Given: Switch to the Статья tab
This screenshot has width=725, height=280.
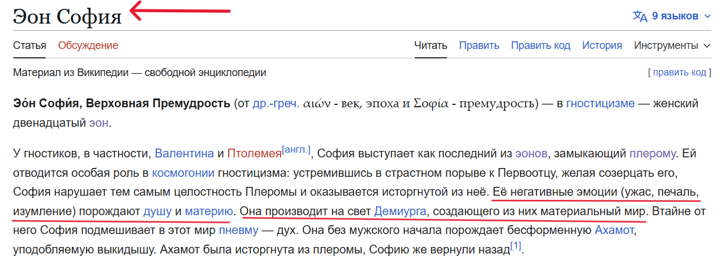Looking at the screenshot, I should 29,45.
